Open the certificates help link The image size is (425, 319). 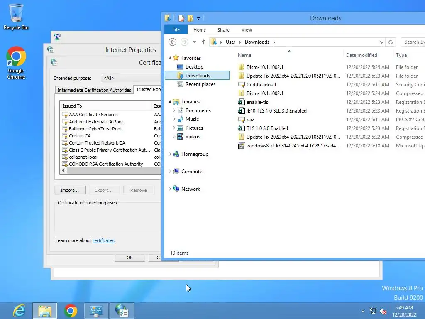pos(103,240)
